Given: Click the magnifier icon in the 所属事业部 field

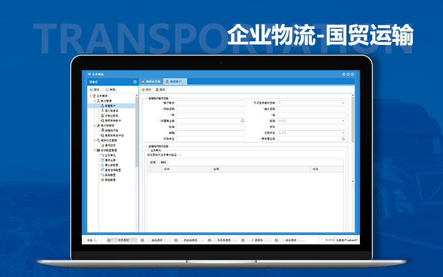Looking at the screenshot, I should pyautogui.click(x=242, y=121).
